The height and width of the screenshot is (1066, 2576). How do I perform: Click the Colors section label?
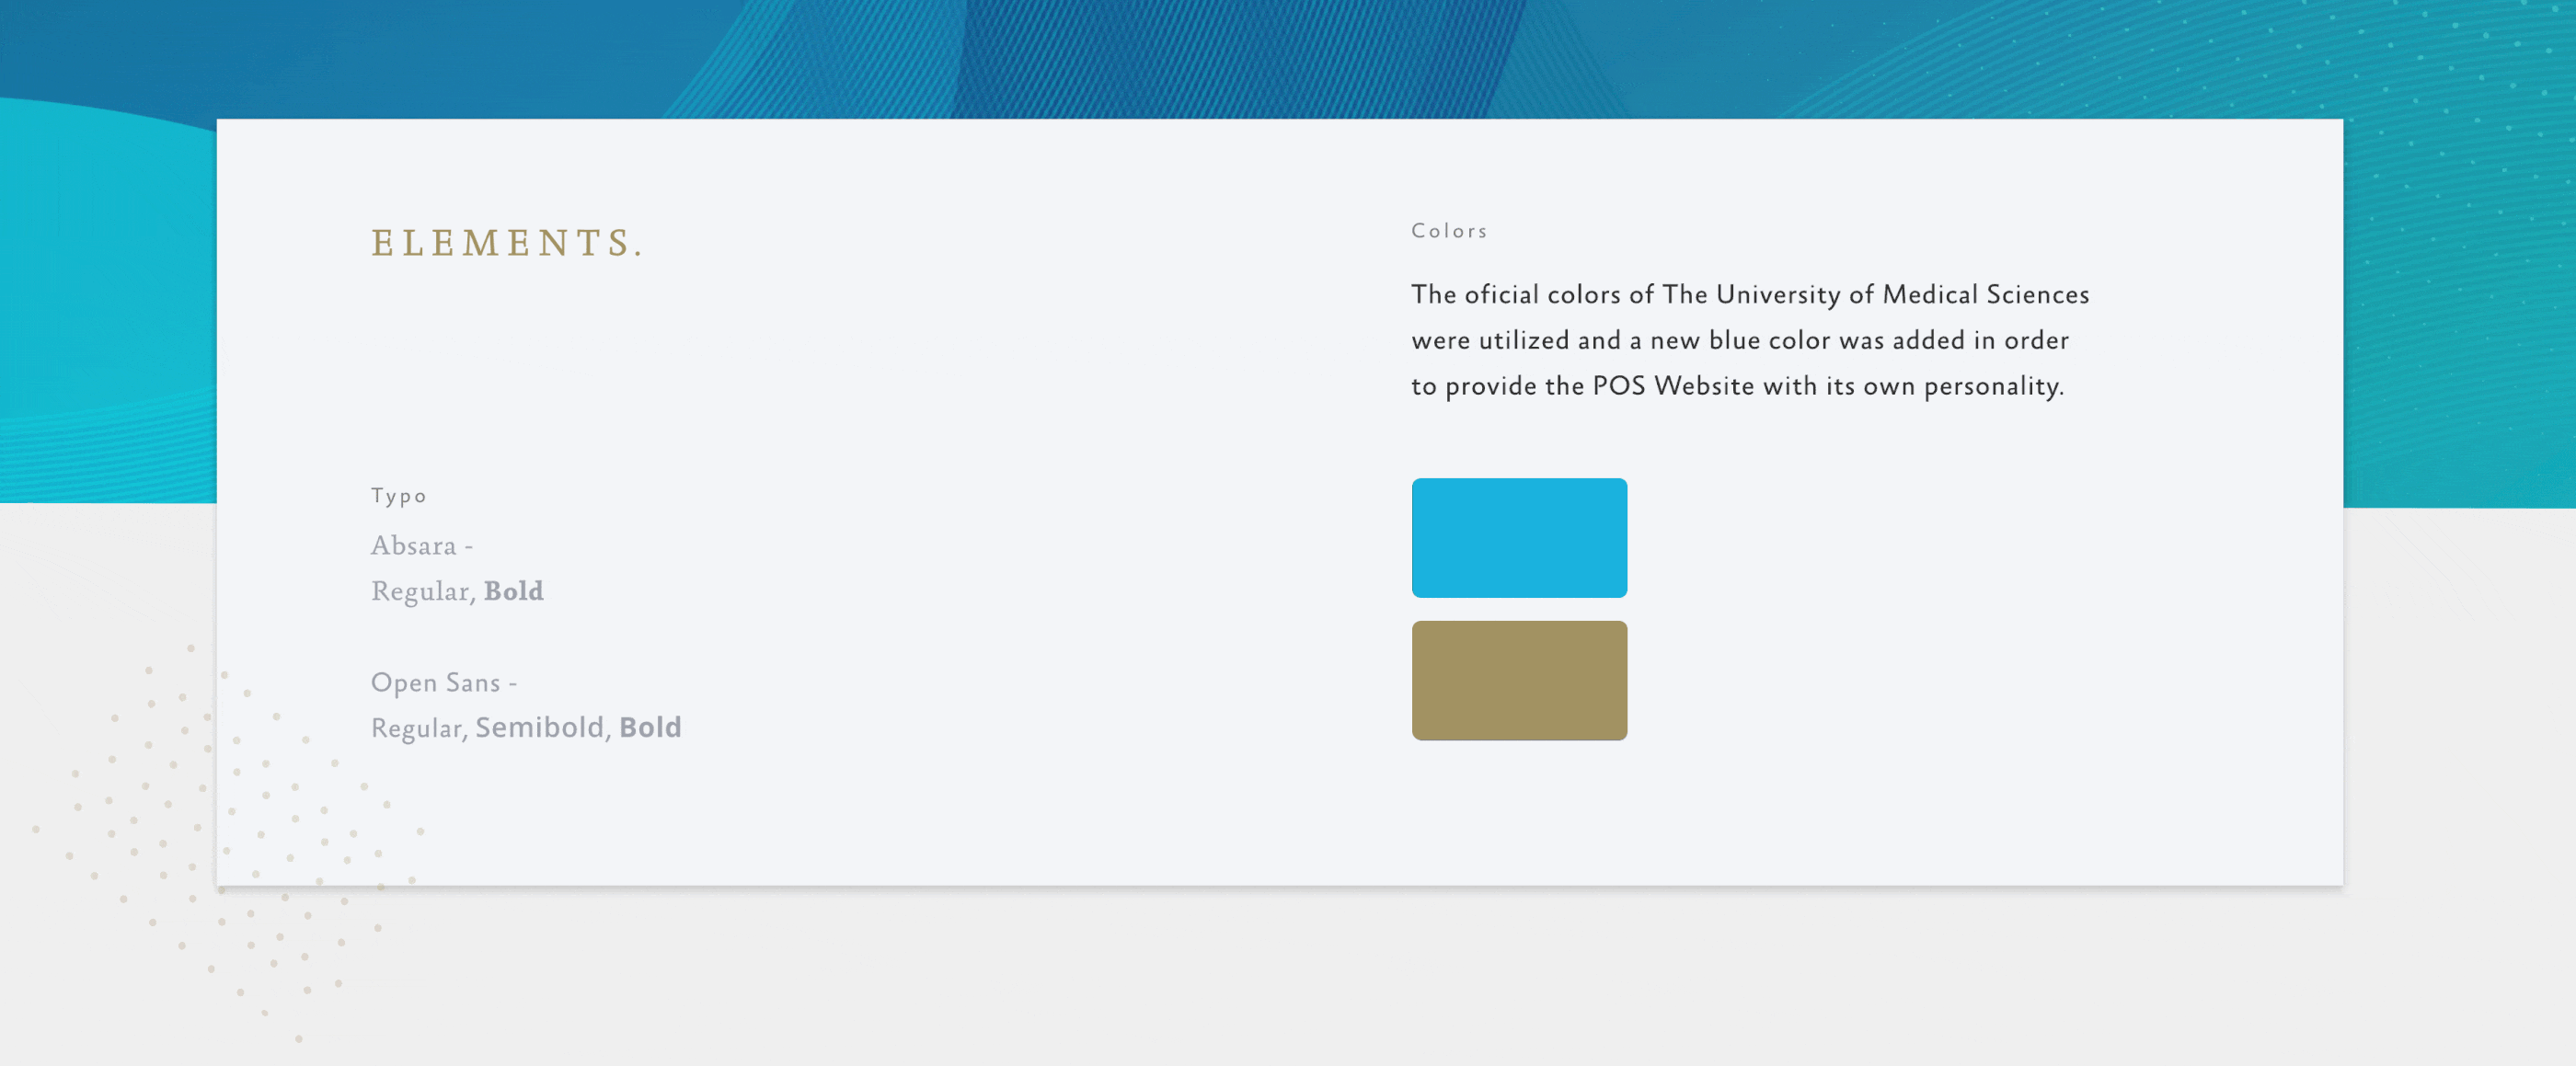1449,231
